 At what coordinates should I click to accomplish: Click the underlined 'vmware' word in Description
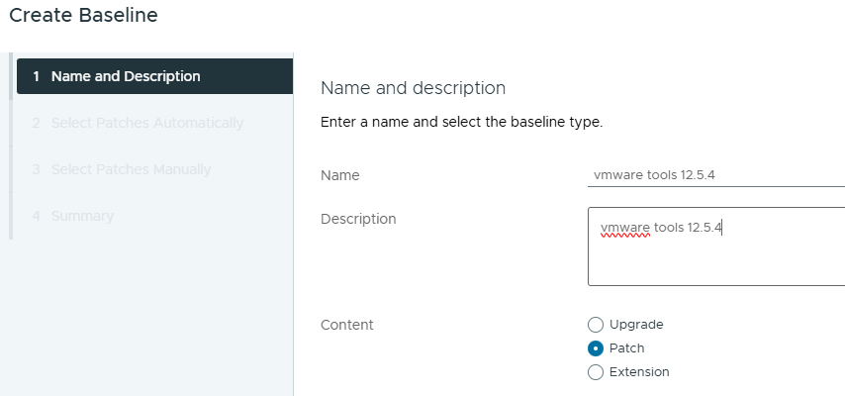tap(624, 228)
